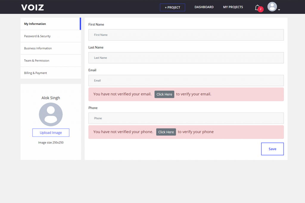The width and height of the screenshot is (305, 203).
Task: Click the Upload Image button
Action: point(51,133)
